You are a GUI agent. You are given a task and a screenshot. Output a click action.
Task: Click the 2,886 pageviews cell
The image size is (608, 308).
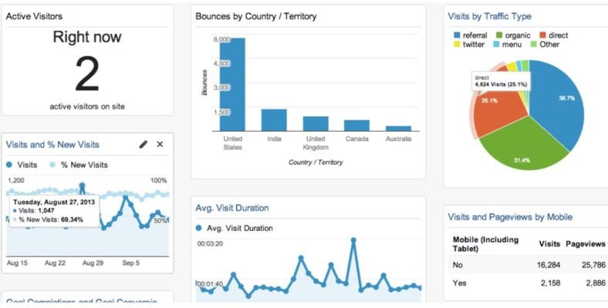click(x=596, y=283)
